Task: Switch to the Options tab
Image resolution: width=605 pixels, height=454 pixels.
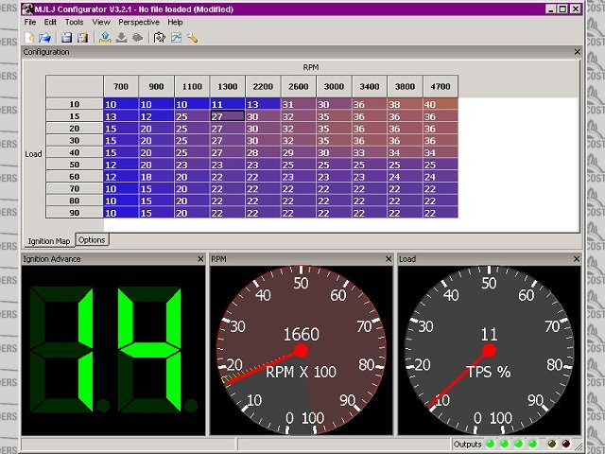Action: click(92, 240)
